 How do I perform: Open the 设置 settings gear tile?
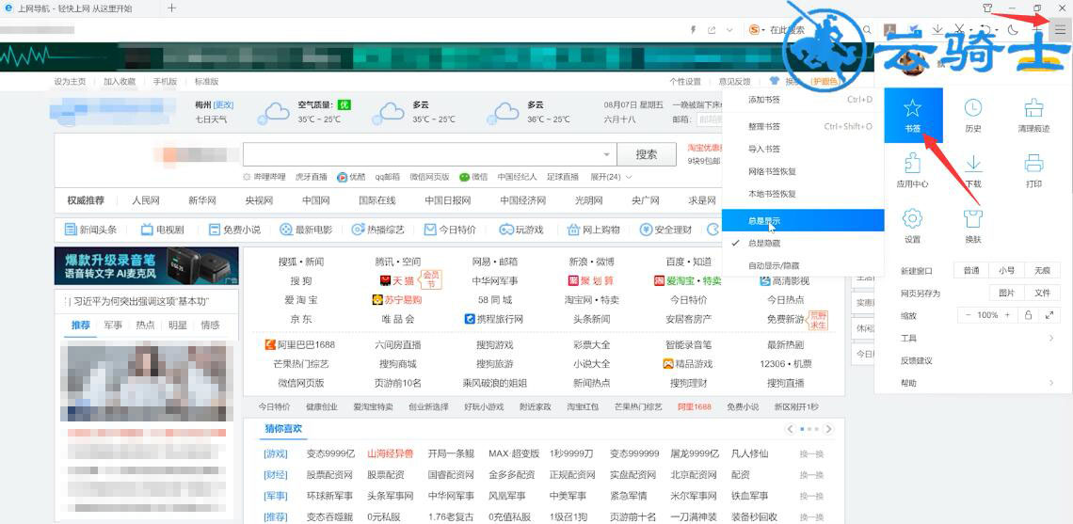pos(913,227)
